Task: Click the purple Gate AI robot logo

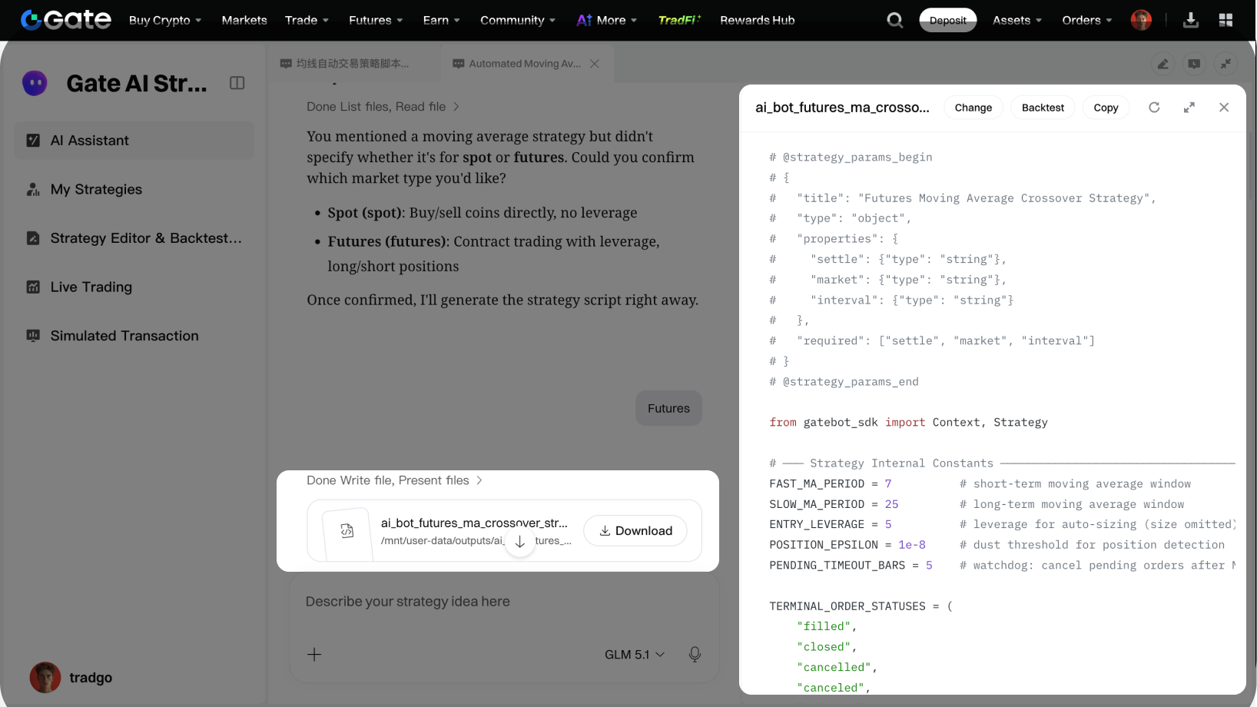Action: click(x=35, y=83)
